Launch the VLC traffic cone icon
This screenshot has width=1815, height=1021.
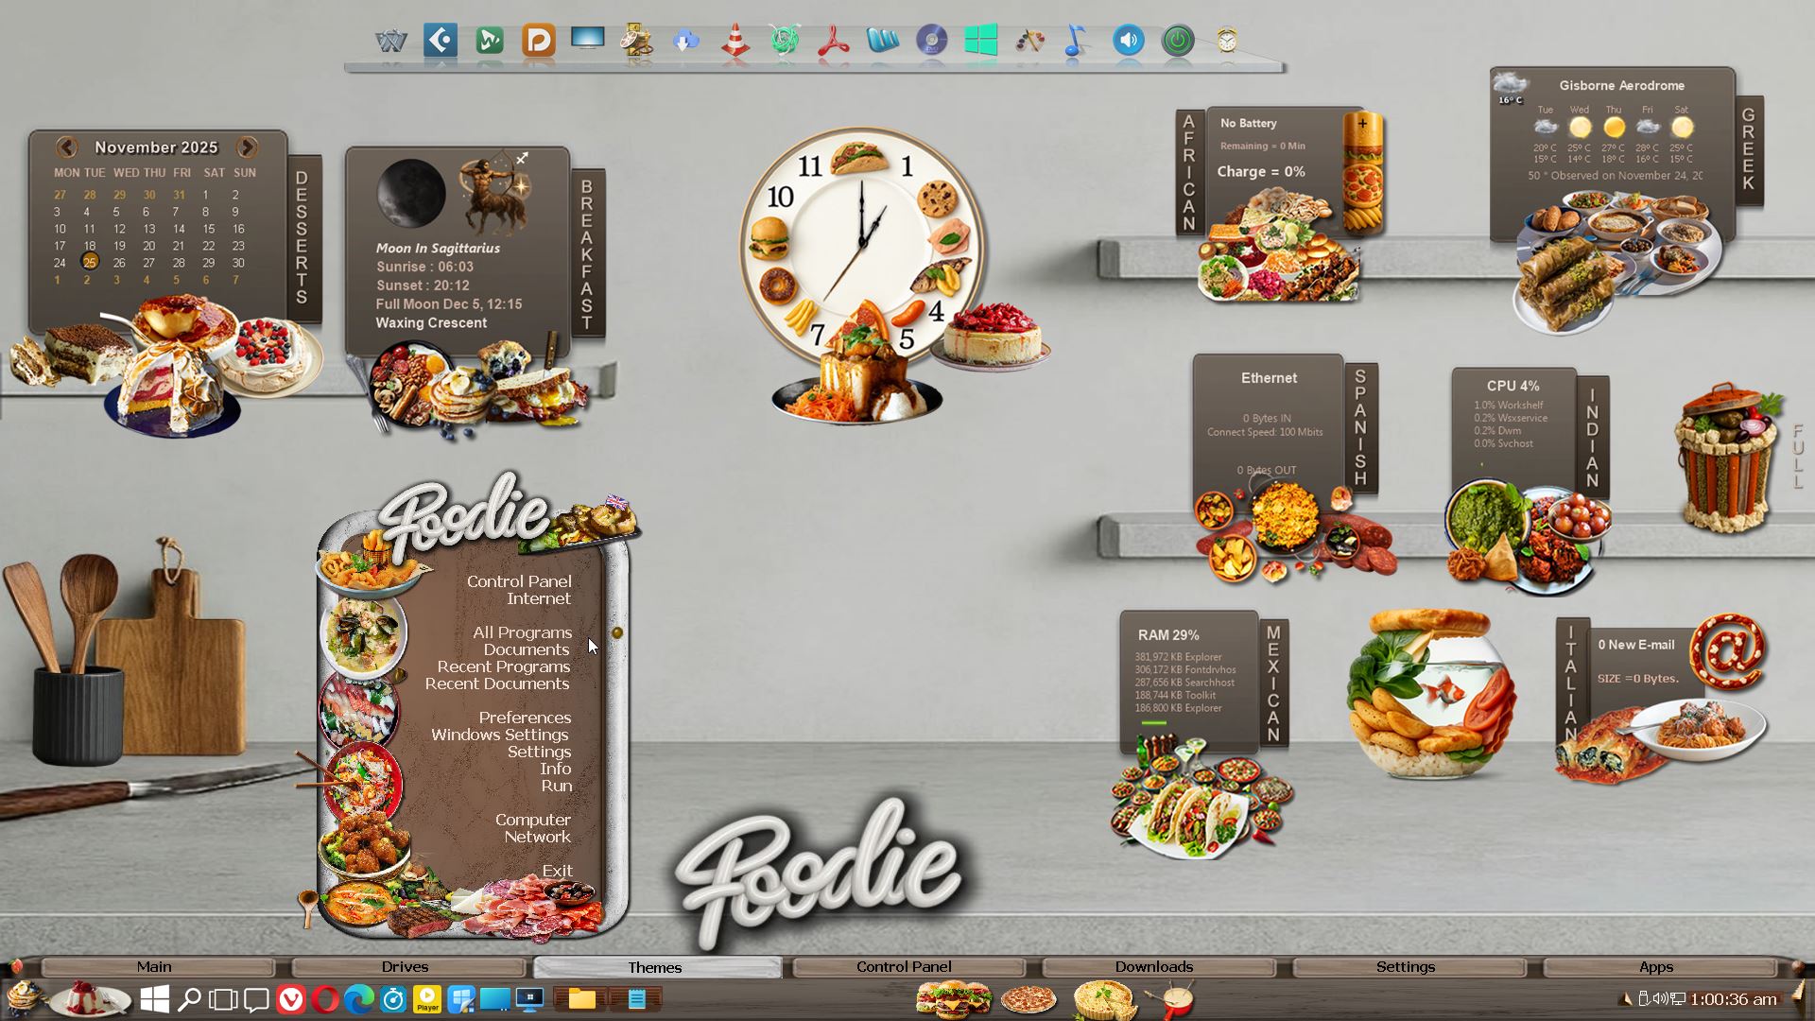(735, 41)
